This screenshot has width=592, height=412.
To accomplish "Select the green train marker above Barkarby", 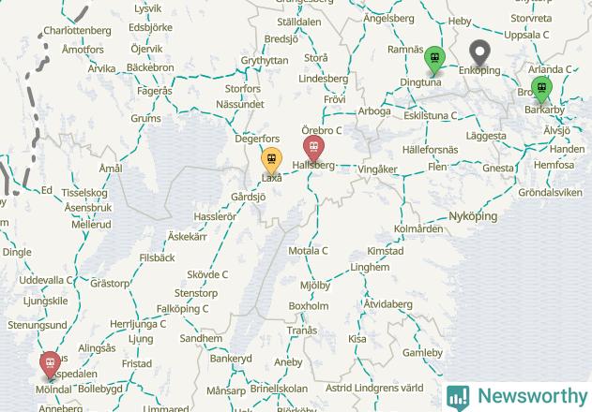I will click(541, 89).
